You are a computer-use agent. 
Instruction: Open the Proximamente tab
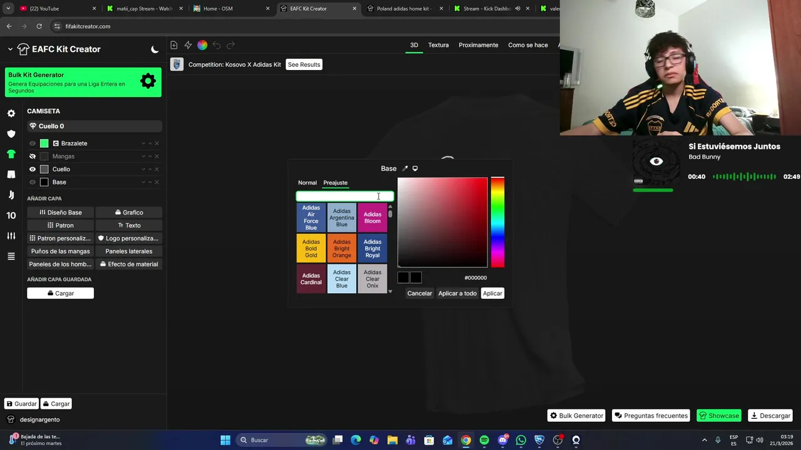tap(478, 45)
